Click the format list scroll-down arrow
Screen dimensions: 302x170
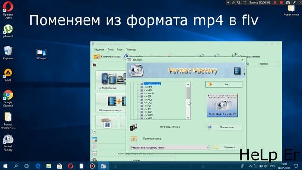point(188,118)
